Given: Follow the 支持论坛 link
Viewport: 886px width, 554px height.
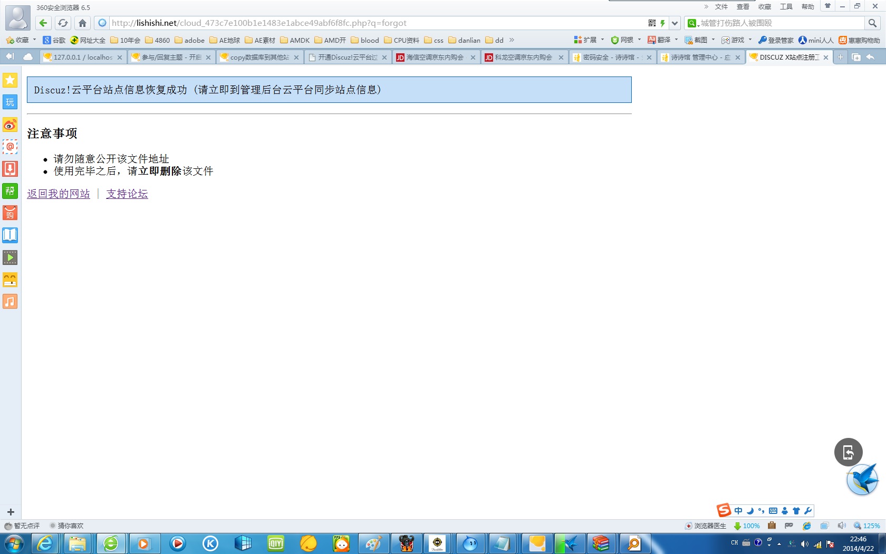Looking at the screenshot, I should [x=127, y=194].
